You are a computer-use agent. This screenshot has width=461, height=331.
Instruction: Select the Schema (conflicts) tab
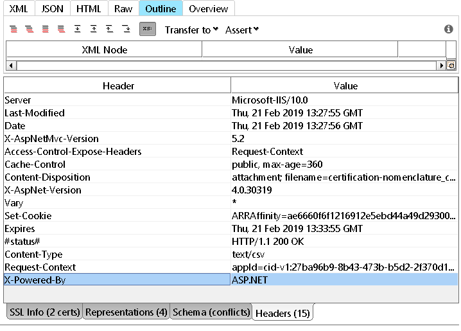pos(211,312)
